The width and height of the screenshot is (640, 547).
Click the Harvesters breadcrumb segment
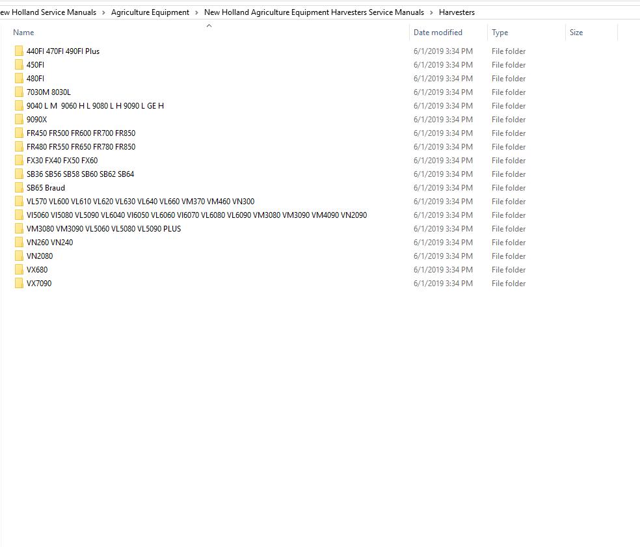[x=457, y=12]
